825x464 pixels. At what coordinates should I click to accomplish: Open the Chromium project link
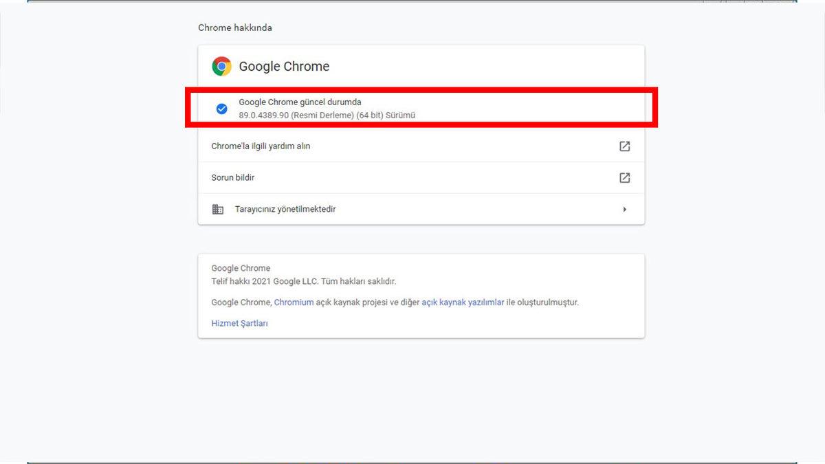[x=294, y=302]
